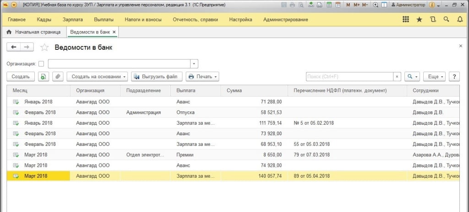Expand the Организация dropdown list

[194, 64]
